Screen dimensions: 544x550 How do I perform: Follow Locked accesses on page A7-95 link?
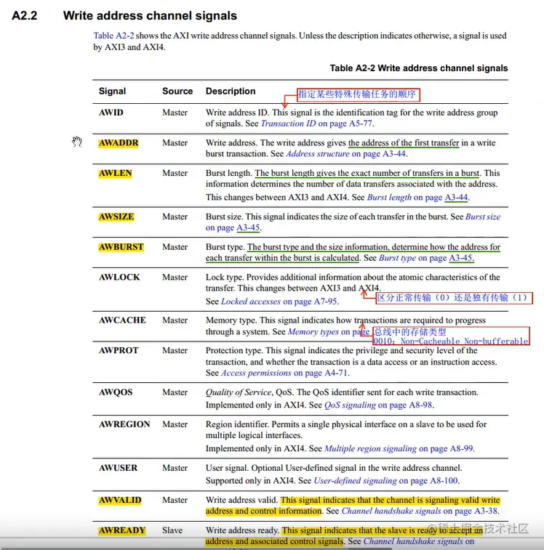click(x=279, y=302)
